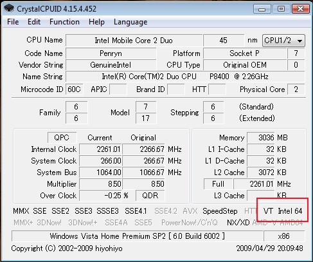Click the QPC timer button
Screen dimensions: 313x262
tap(62, 137)
